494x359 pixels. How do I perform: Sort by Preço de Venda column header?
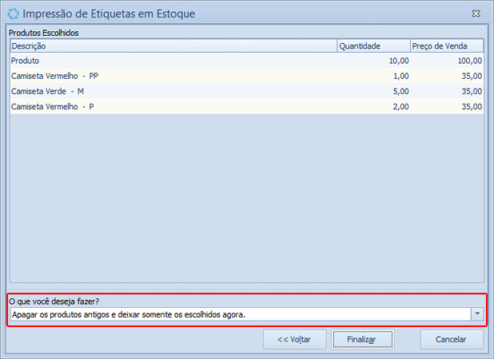[x=447, y=46]
